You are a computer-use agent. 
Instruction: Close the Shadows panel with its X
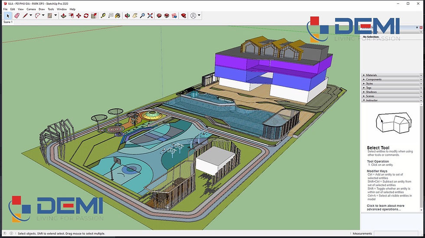421,92
